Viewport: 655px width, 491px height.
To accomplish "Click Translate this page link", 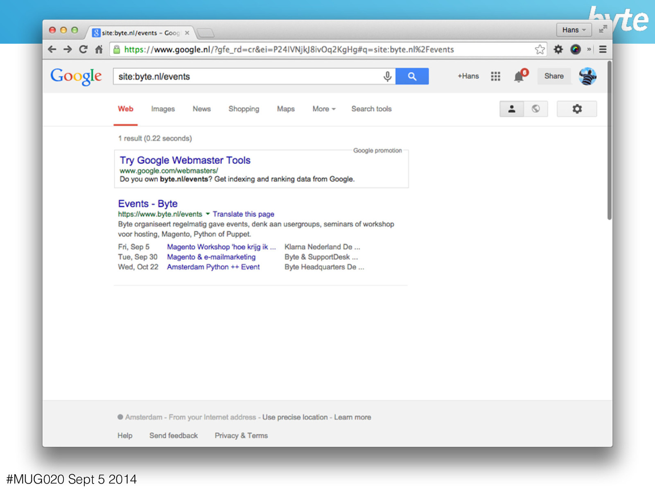I will tap(244, 214).
